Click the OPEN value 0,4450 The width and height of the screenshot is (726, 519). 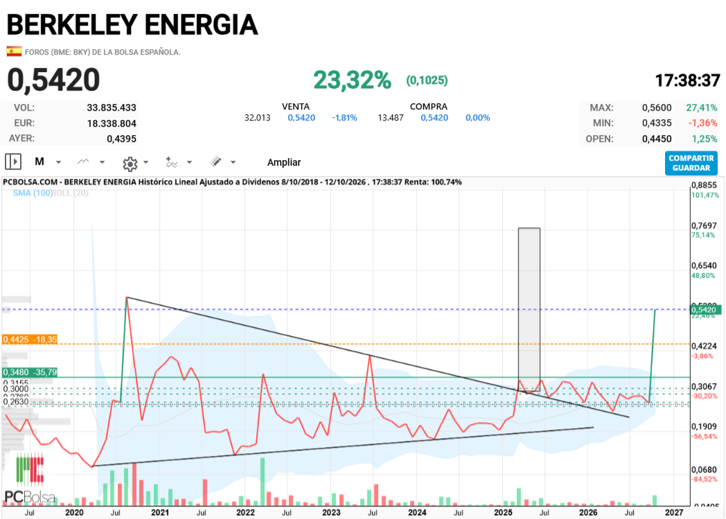pyautogui.click(x=657, y=139)
